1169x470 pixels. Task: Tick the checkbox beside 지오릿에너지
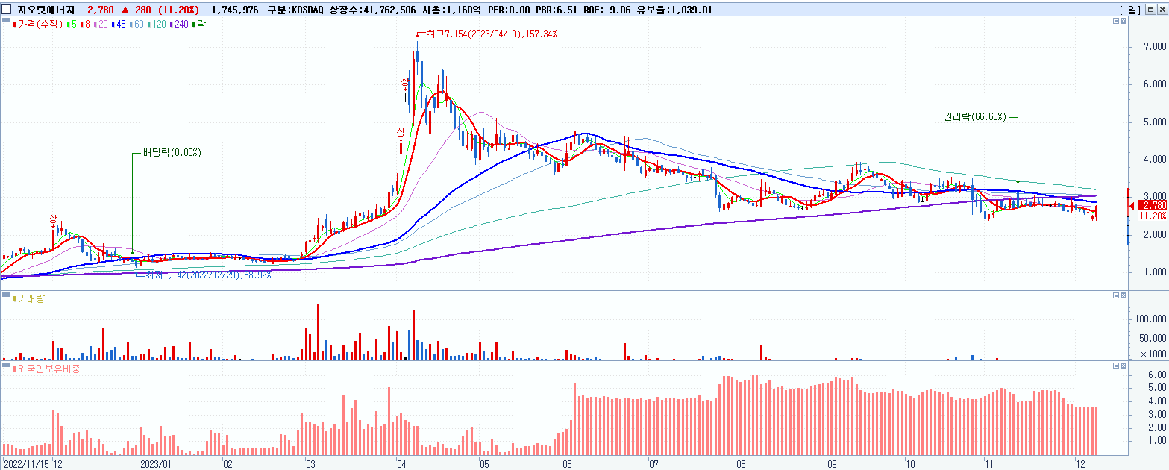click(7, 9)
